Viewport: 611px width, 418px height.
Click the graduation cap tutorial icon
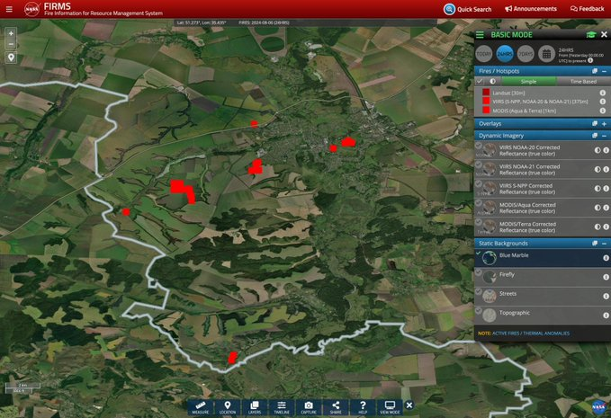(x=590, y=35)
